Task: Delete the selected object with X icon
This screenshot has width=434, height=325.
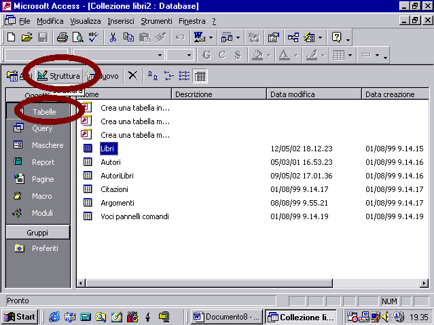Action: pos(133,75)
